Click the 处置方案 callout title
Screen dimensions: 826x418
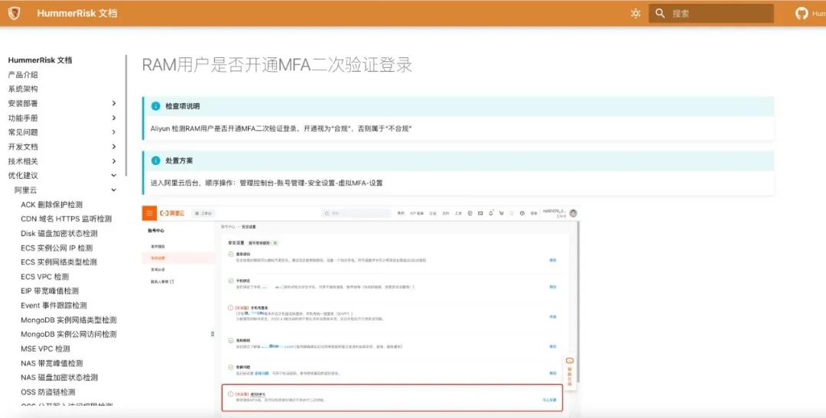click(179, 160)
